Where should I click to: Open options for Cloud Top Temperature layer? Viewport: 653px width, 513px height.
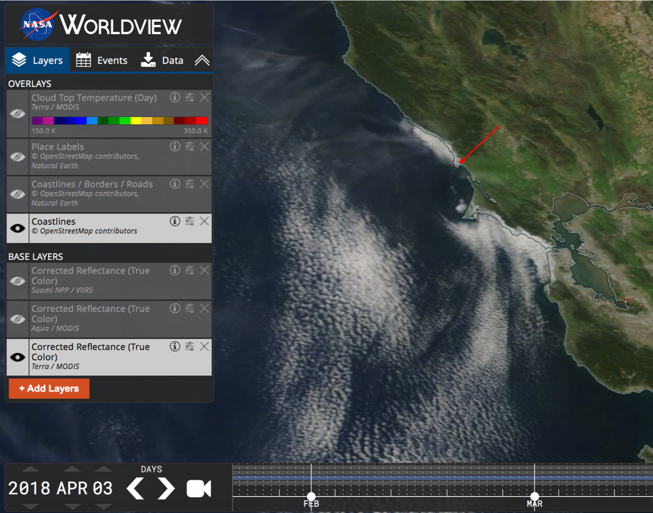(190, 97)
